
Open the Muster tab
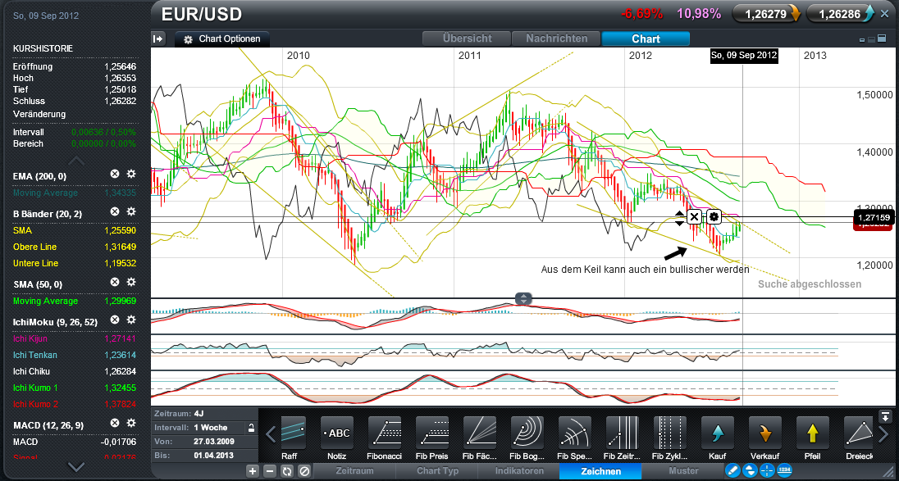682,470
